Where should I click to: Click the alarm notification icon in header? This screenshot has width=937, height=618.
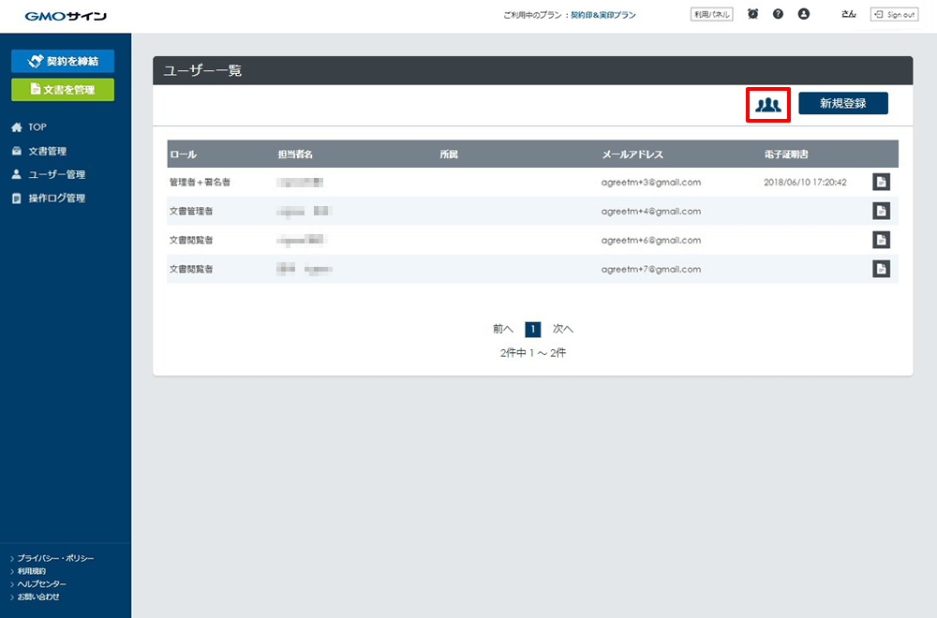753,14
